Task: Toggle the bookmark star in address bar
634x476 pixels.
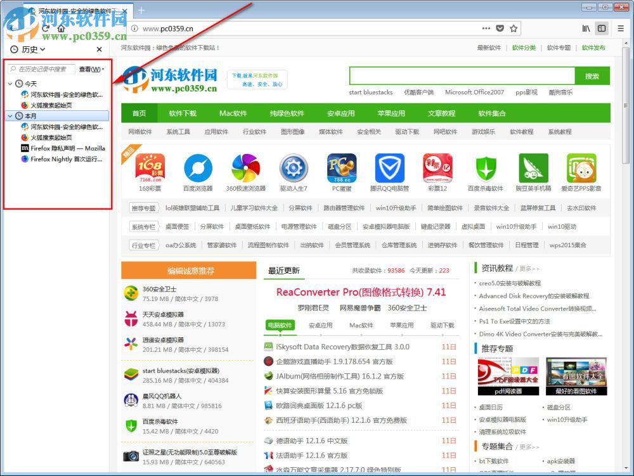Action: point(514,29)
